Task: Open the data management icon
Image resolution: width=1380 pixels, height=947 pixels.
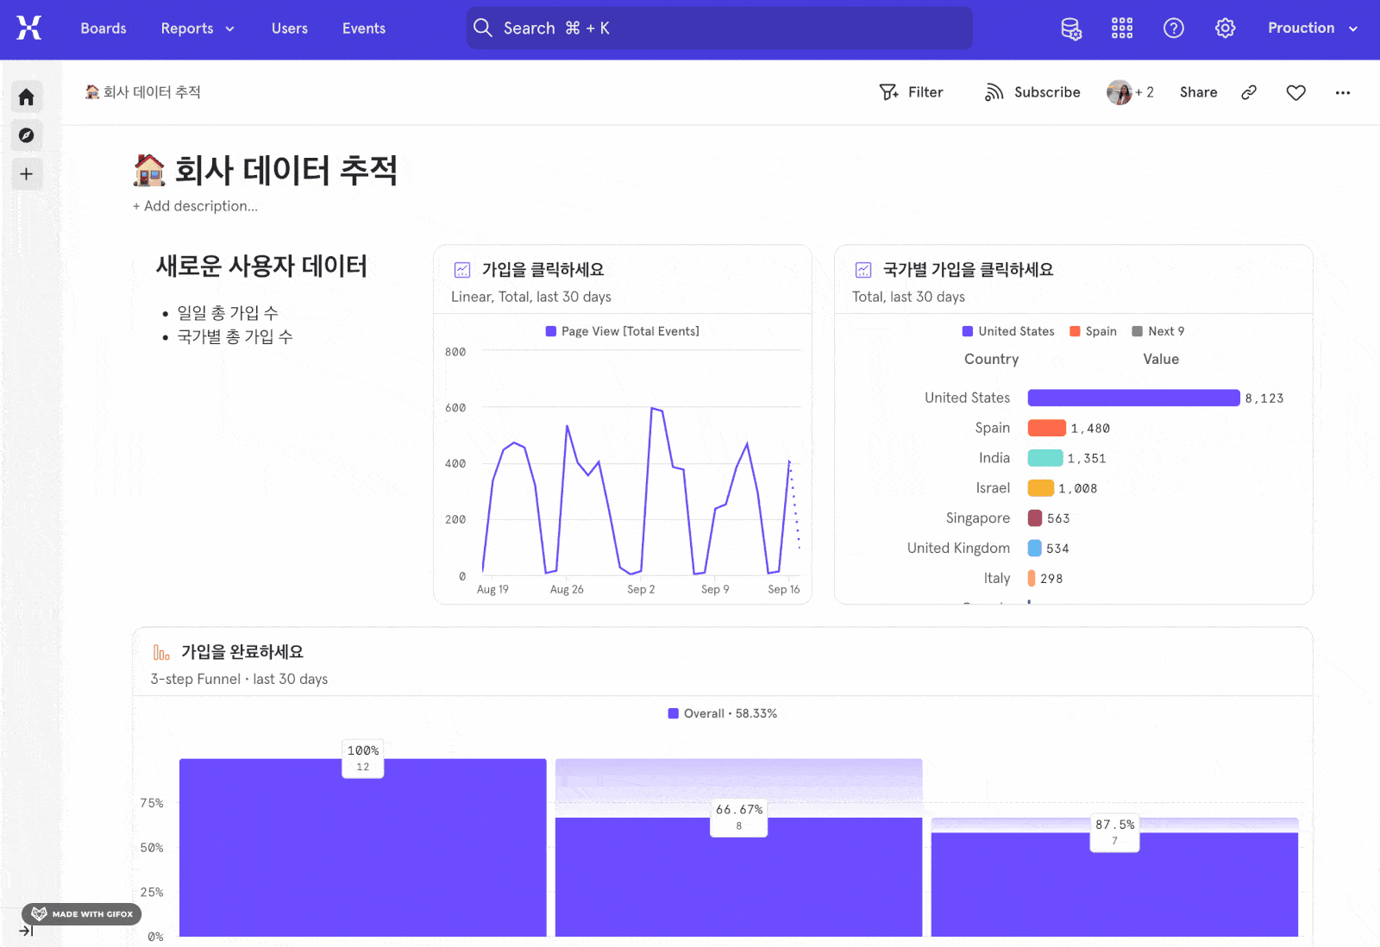Action: (x=1070, y=28)
